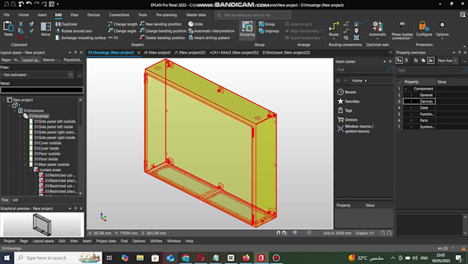Switch to the Insert ribbon tab
This screenshot has height=264, width=468.
pos(42,14)
